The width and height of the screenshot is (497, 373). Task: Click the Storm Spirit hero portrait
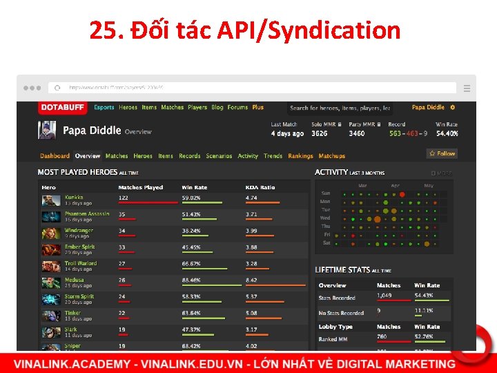tap(51, 299)
